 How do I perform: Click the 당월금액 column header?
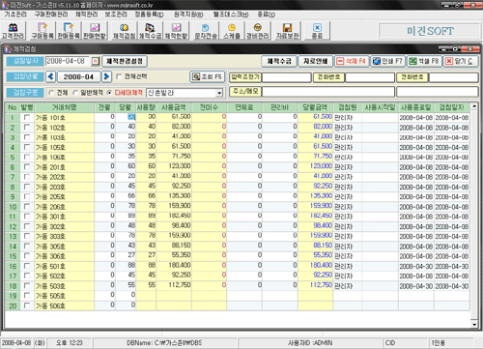point(315,107)
